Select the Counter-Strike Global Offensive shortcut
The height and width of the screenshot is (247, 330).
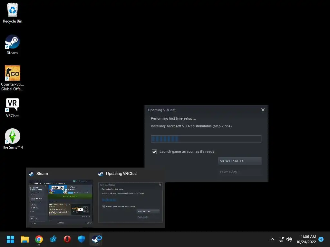click(13, 78)
